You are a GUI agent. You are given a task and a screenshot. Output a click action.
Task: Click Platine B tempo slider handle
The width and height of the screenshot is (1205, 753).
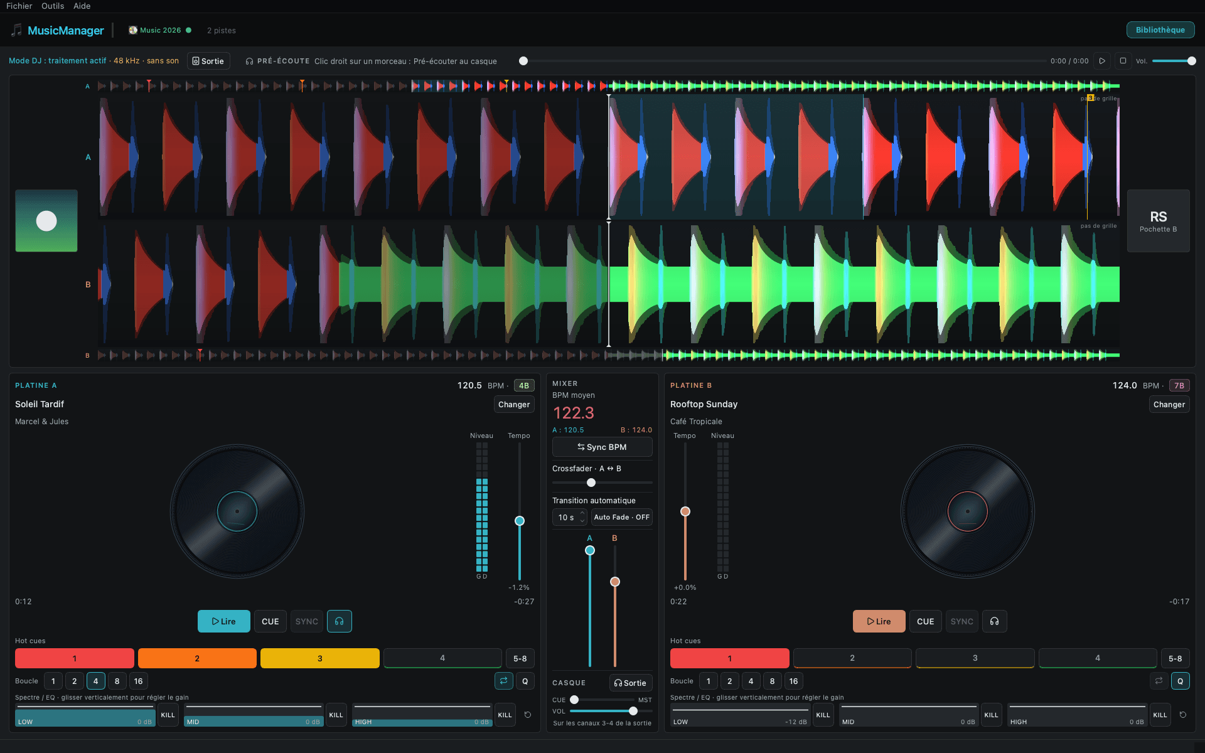pyautogui.click(x=685, y=511)
